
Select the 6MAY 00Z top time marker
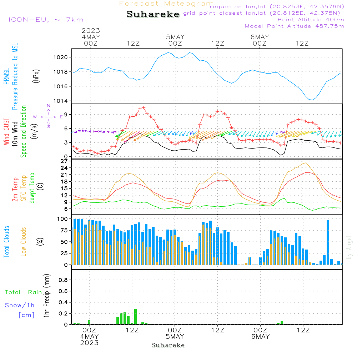[260, 40]
